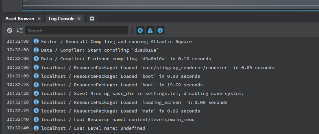This screenshot has height=134, width=319.
Task: Add a new panel tab
Action: (92, 19)
